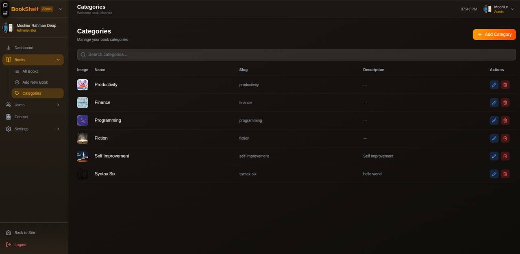
Task: Click the Programming category thumbnail
Action: click(83, 120)
